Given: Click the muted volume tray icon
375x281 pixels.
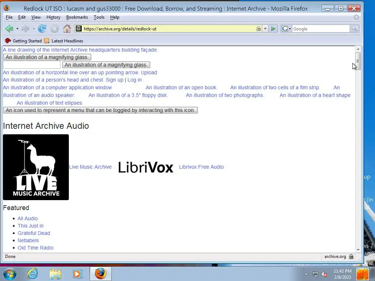Looking at the screenshot, I should (x=324, y=274).
